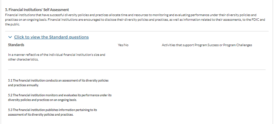
Task: Click the 'other characteristics,' text line
Action: pyautogui.click(x=23, y=59)
